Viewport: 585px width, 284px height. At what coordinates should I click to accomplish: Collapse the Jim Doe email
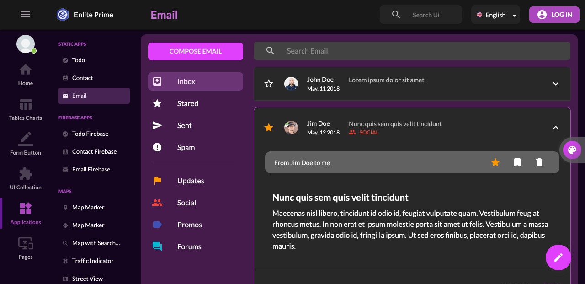(x=556, y=128)
